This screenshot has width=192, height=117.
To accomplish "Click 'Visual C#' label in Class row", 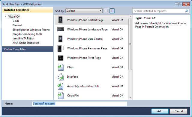I will click(x=117, y=67).
